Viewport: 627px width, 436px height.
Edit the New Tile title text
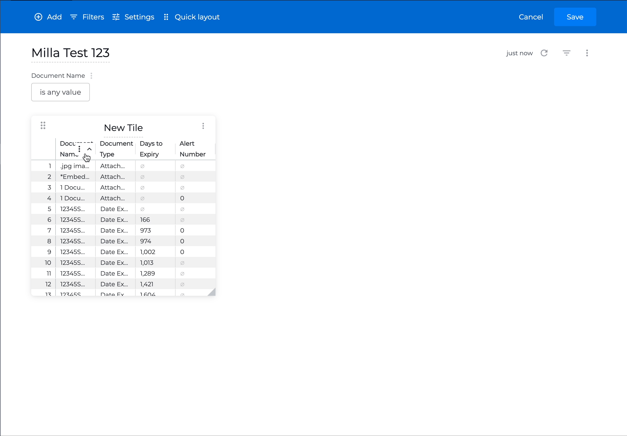[123, 128]
